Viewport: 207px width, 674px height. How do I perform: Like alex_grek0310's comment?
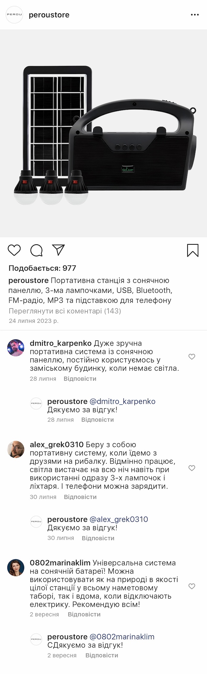click(x=192, y=468)
